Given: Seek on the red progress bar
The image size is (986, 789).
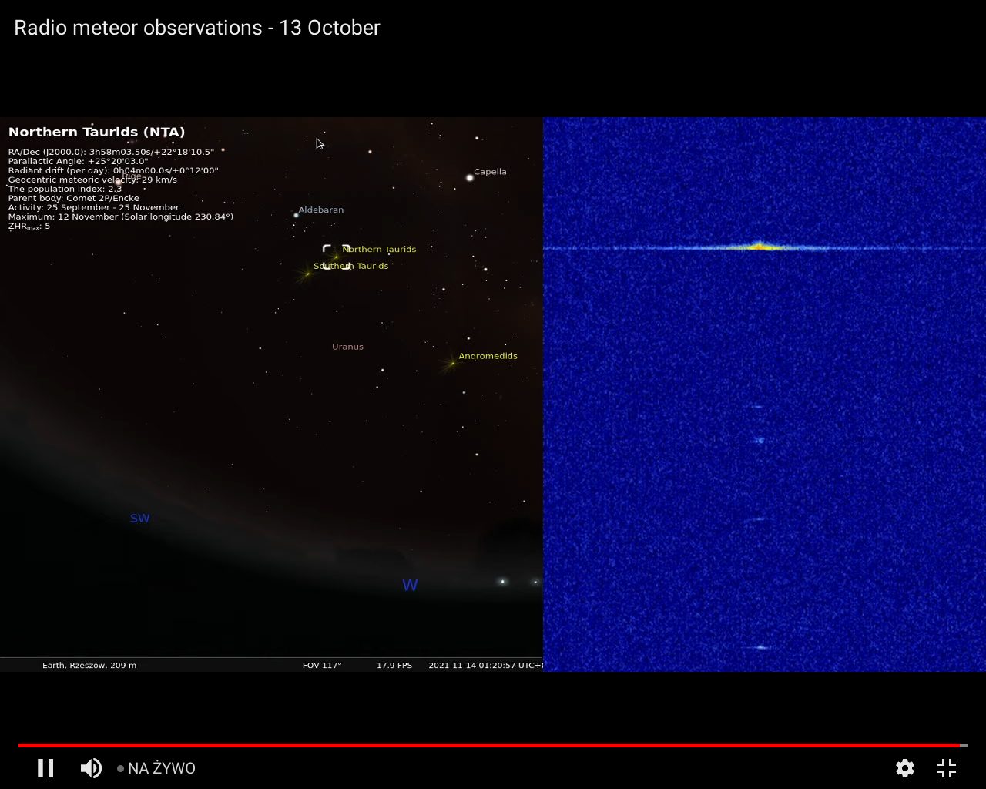Looking at the screenshot, I should pos(493,745).
